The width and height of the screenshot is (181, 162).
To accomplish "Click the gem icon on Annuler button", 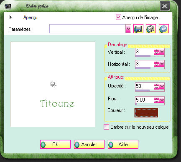I will (77, 145).
